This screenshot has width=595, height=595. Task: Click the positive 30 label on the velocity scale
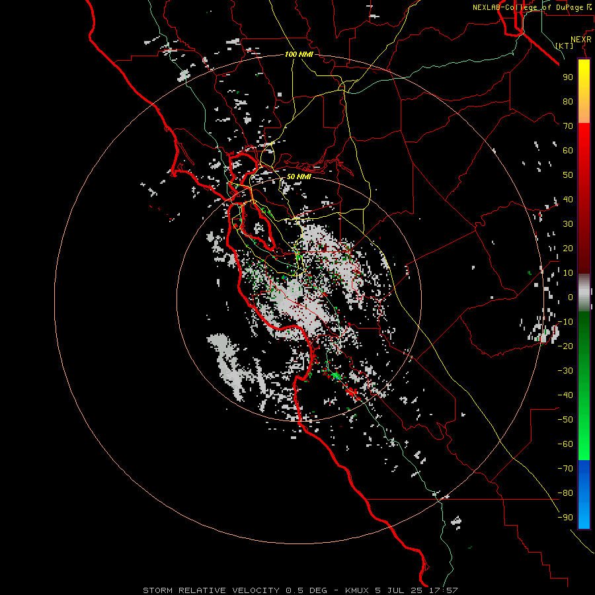tap(568, 224)
